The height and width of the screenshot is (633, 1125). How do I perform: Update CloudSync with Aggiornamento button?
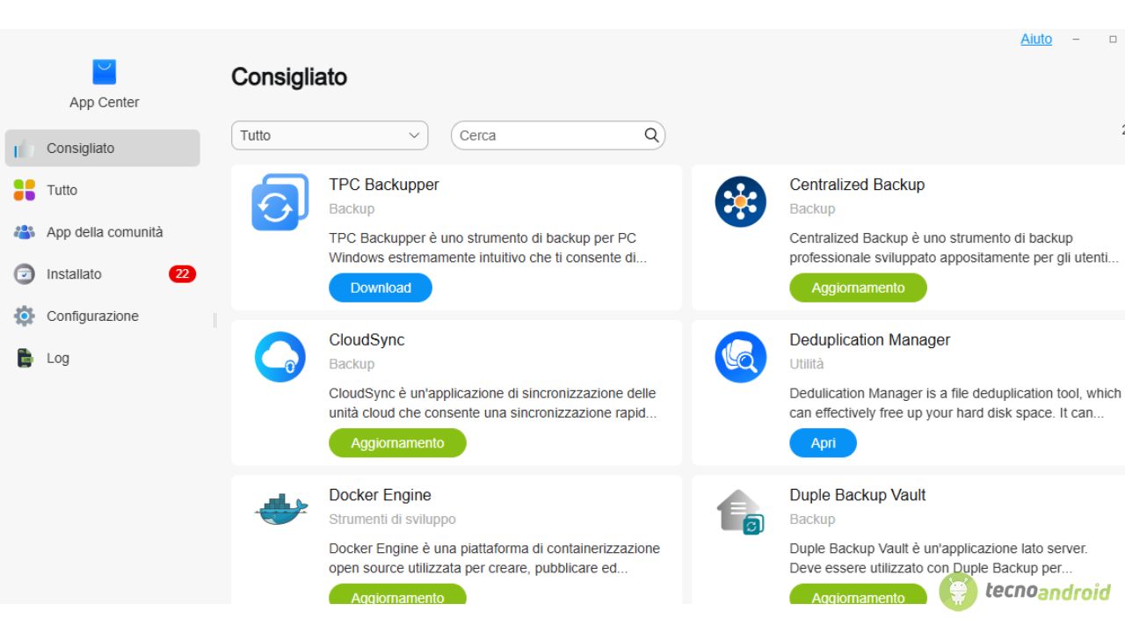(397, 443)
